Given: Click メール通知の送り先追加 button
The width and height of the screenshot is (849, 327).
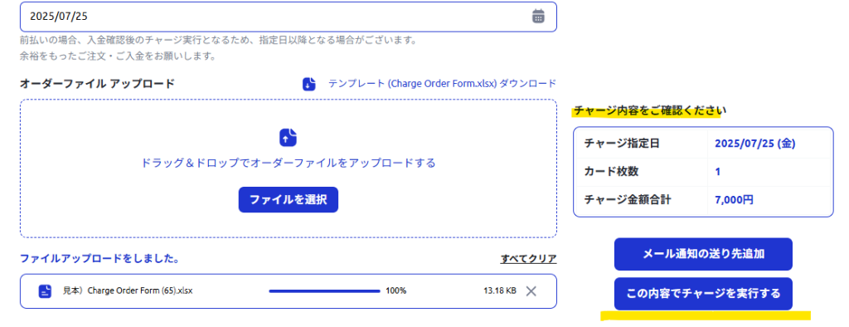Looking at the screenshot, I should tap(703, 254).
